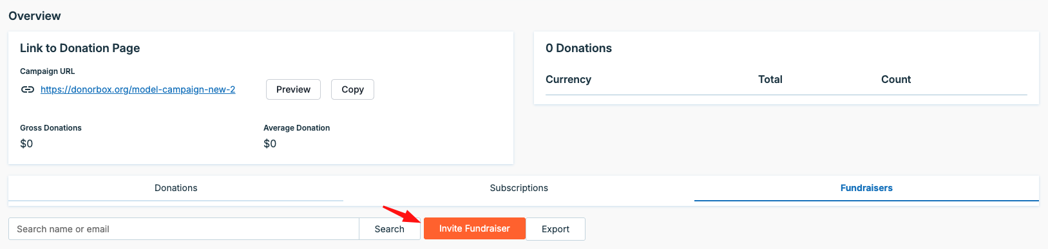Click the Link to Donation Page title
The width and height of the screenshot is (1048, 249).
[x=80, y=48]
